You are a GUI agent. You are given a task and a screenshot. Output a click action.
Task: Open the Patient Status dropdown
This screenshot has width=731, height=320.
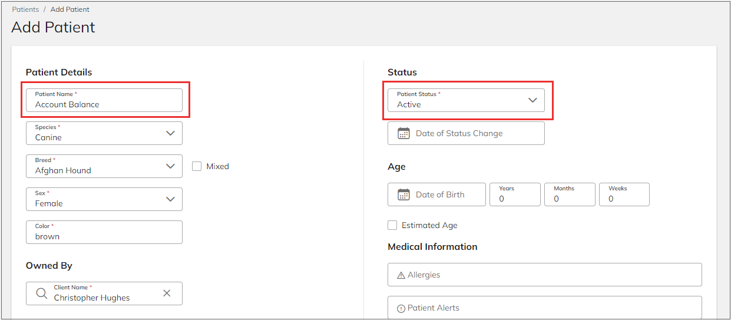click(466, 100)
